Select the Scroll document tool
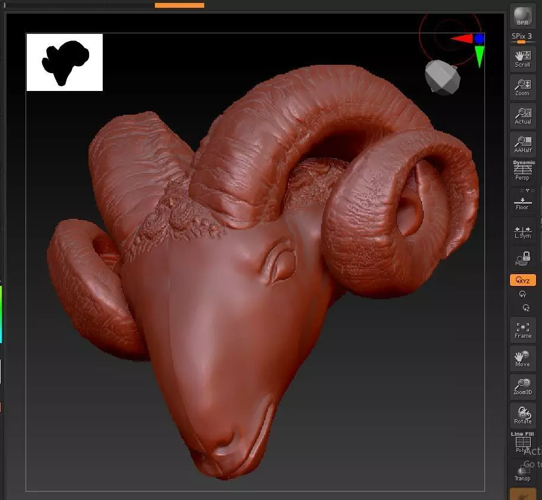The image size is (542, 500). point(522,59)
